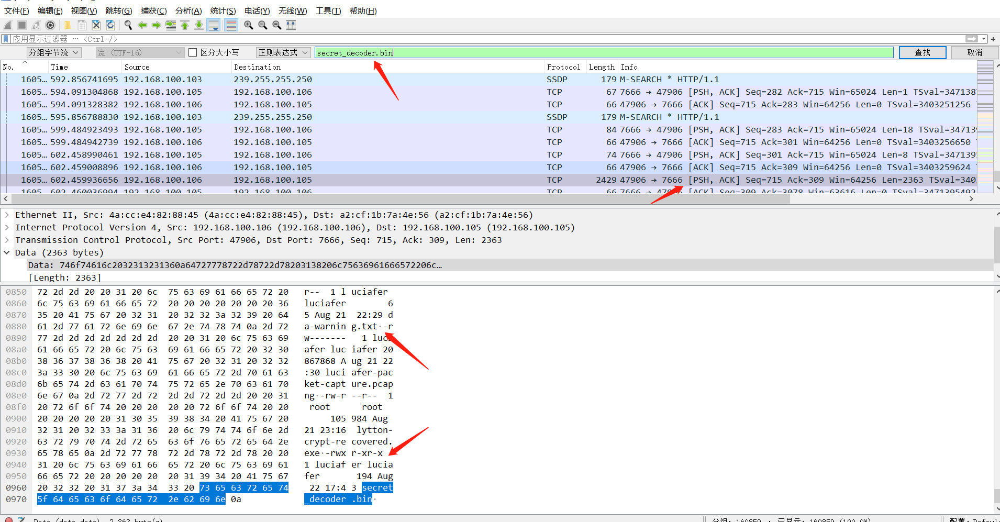Collapse the Data (2363 bytes) node
Image resolution: width=1000 pixels, height=522 pixels.
[7, 253]
